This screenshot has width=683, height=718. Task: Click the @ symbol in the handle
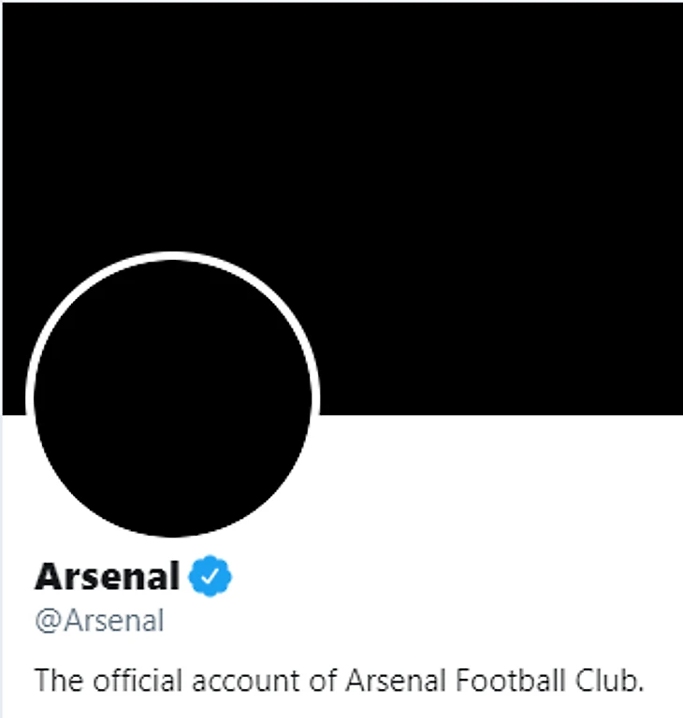46,621
